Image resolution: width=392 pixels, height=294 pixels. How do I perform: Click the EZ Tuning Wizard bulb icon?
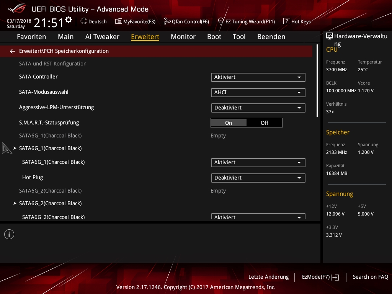(x=221, y=21)
